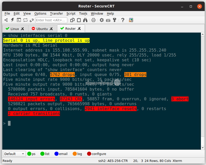
Task: Click the Paste clipboard icon
Action: 79,20
